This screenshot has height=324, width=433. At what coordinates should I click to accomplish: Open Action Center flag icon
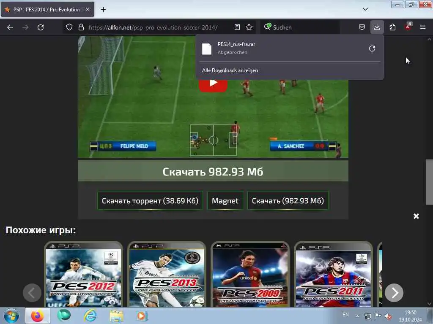378,316
